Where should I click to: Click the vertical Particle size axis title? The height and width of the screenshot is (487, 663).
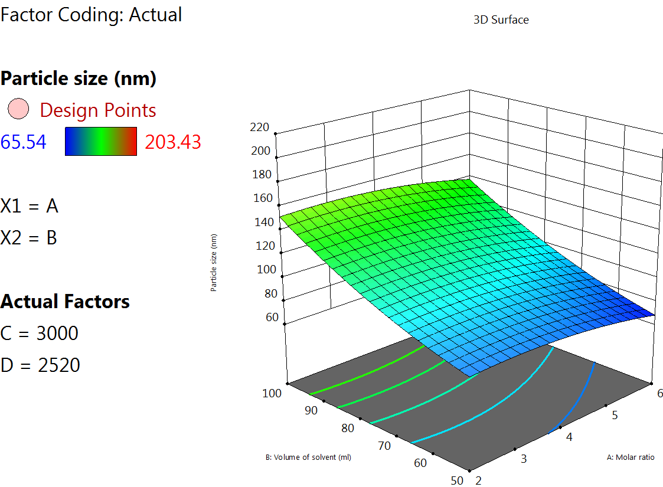(x=214, y=262)
